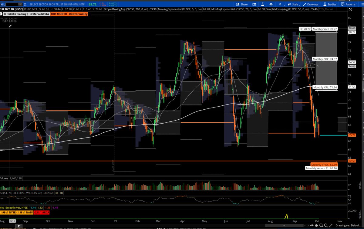Screen dimensions: 364x229
Task: Click the XLU 10 Y 1D chart label
Action: click(x=11, y=10)
